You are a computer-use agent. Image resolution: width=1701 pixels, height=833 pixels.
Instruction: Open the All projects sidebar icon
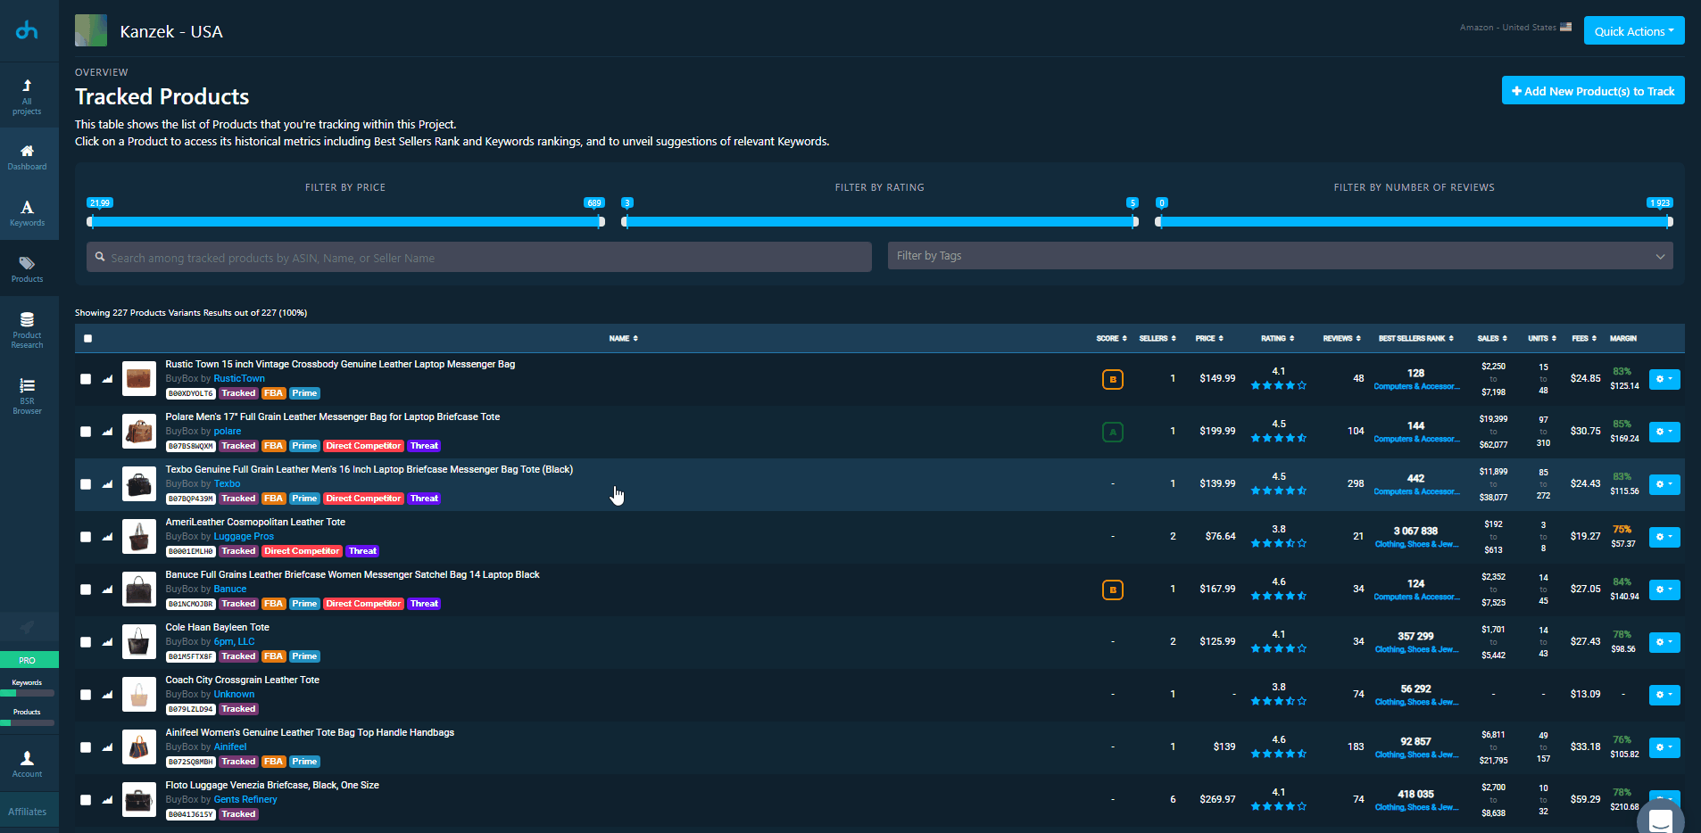click(x=27, y=95)
